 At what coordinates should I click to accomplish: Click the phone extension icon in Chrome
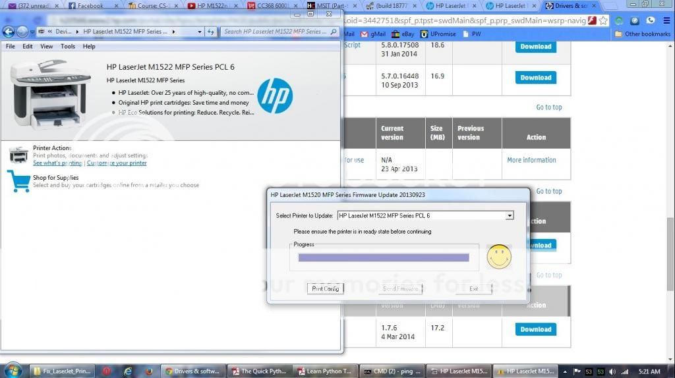coord(651,20)
